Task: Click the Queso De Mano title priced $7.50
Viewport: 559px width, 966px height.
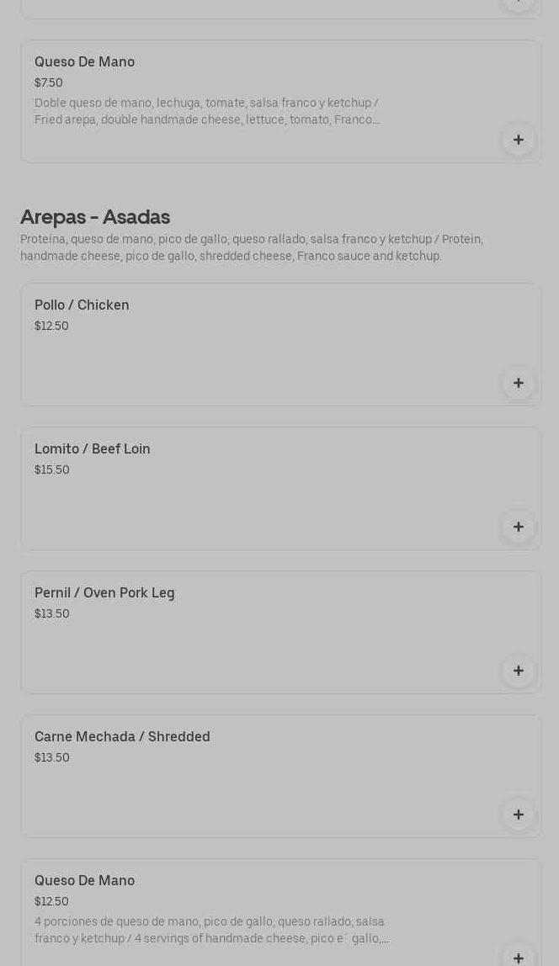Action: pos(84,62)
